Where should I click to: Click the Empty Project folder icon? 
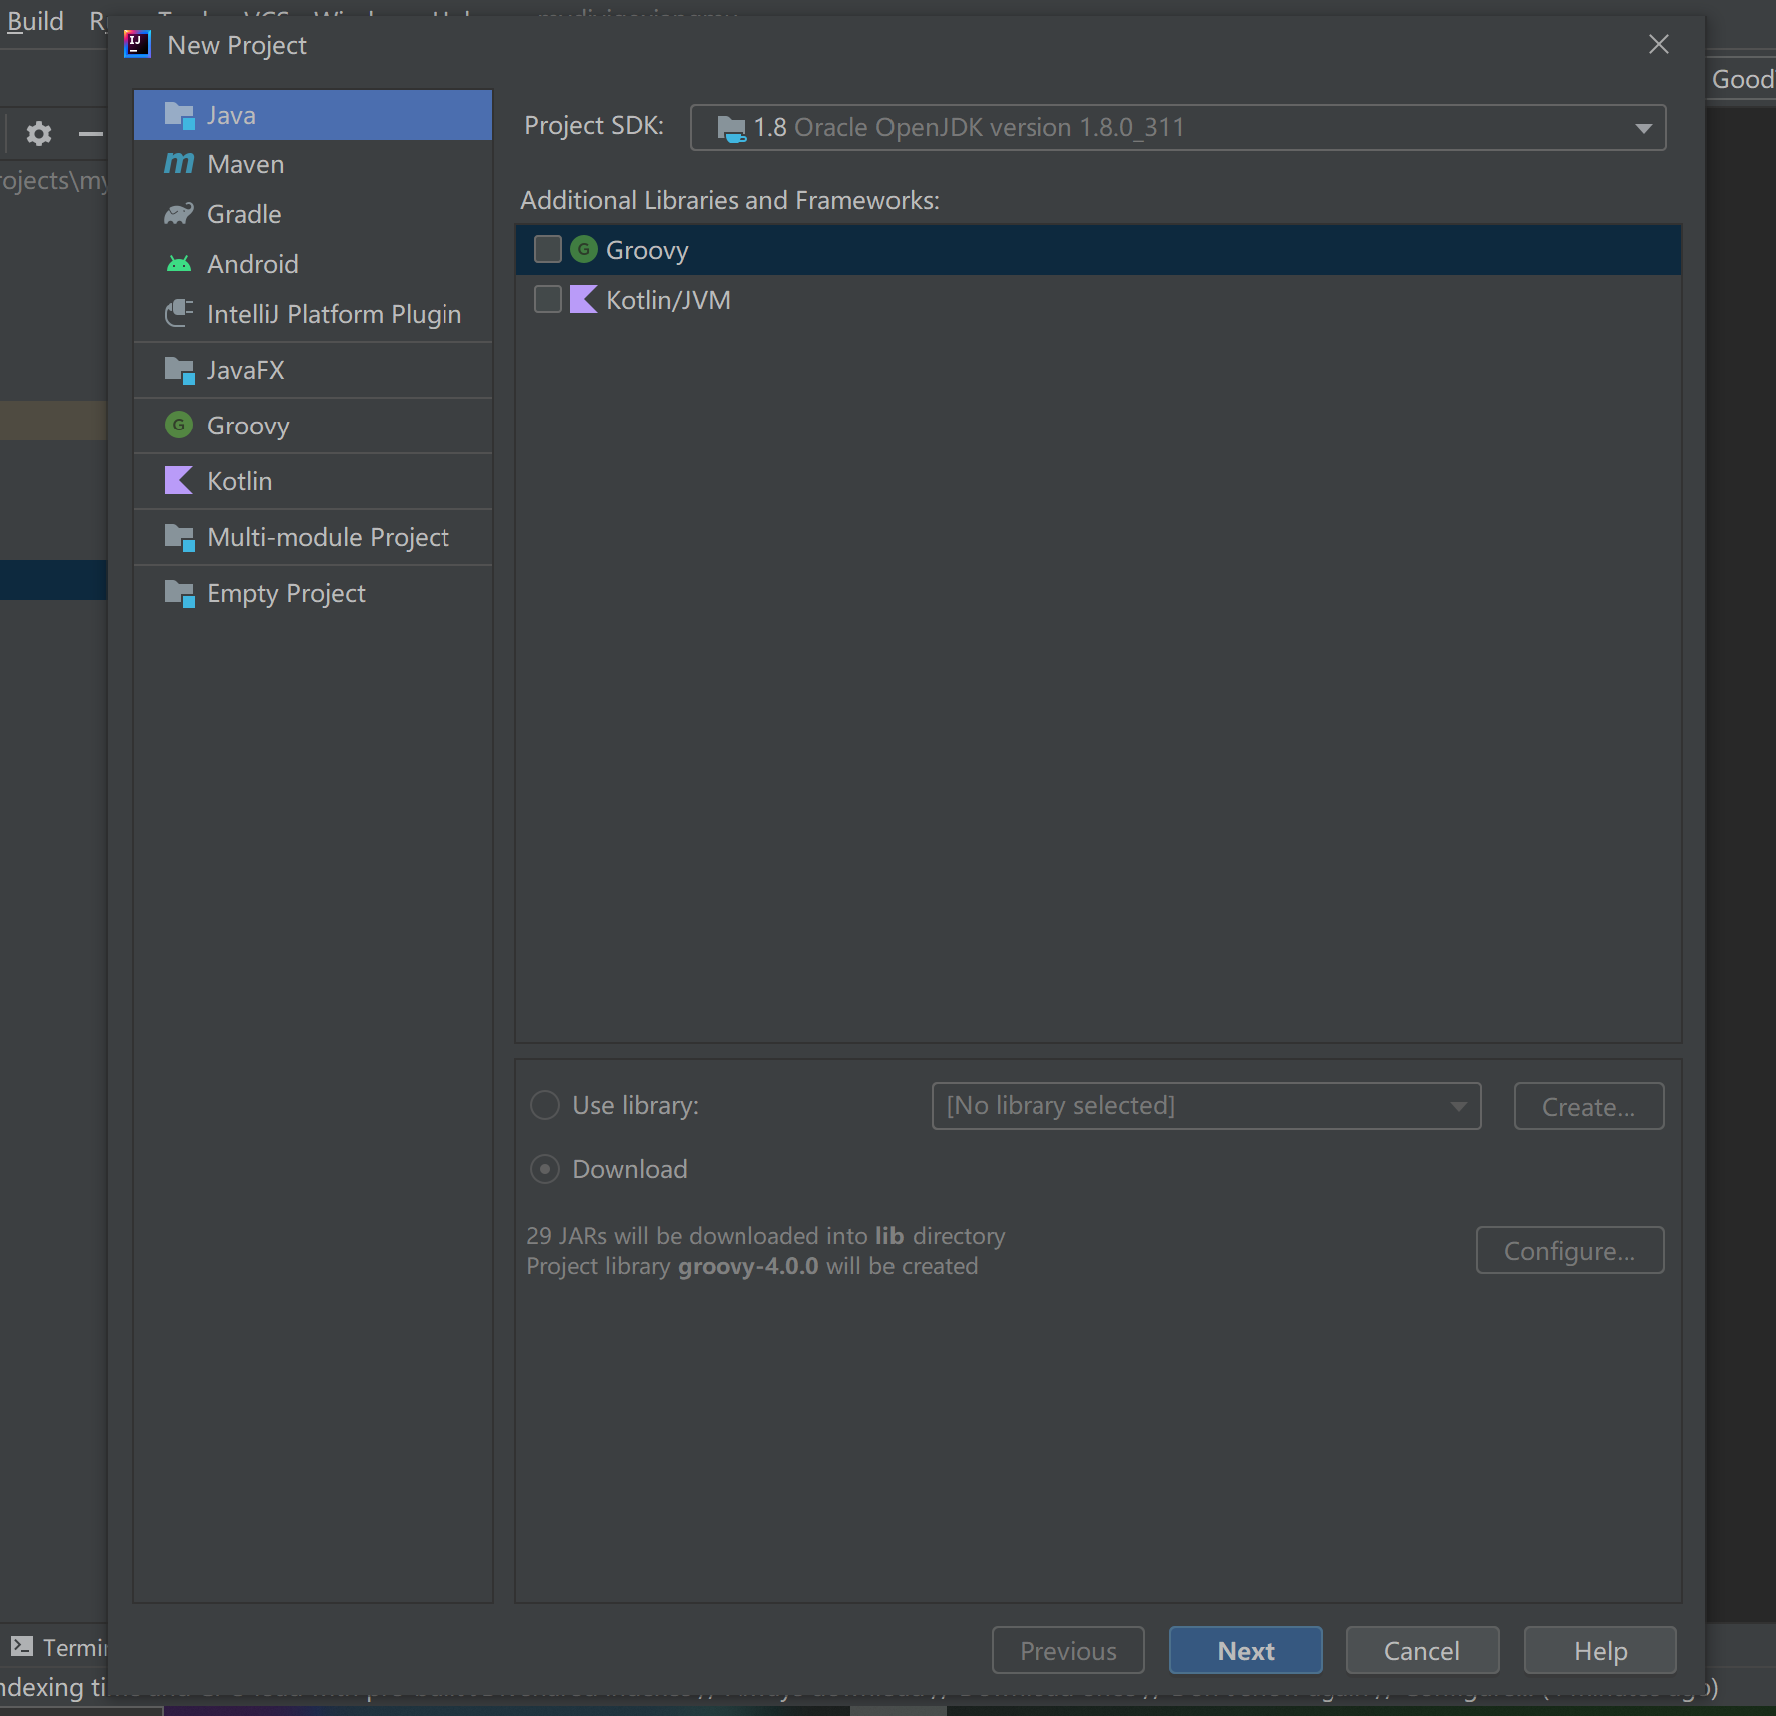tap(179, 593)
